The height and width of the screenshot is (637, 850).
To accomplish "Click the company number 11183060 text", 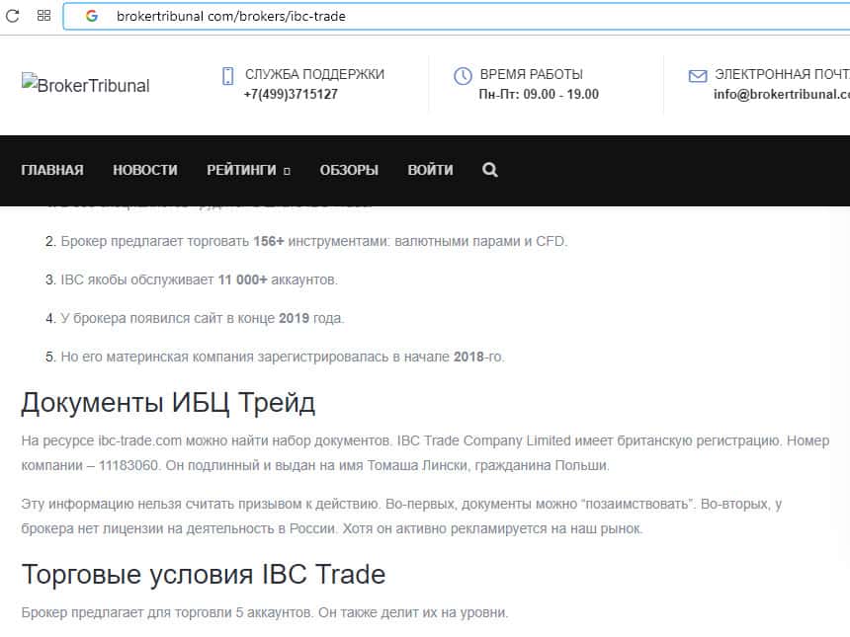I will pyautogui.click(x=128, y=465).
